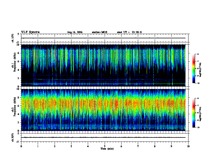Click inside the ch.1 spectrogram panel

103,65
